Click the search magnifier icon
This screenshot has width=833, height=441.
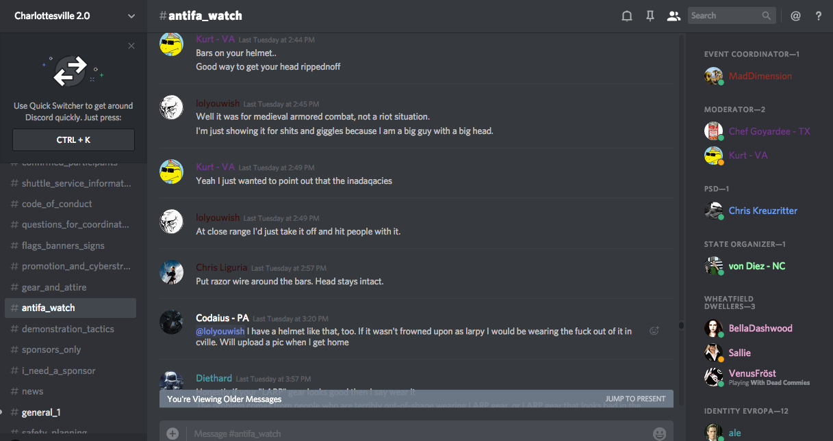pos(767,16)
